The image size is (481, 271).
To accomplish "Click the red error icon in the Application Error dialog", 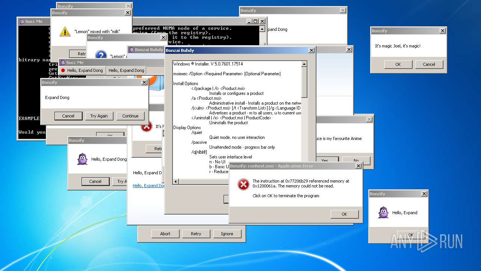I will coord(243,184).
